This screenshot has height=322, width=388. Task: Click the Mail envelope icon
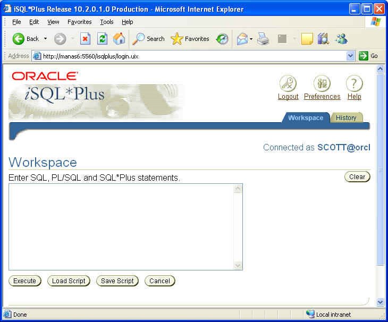click(x=242, y=39)
